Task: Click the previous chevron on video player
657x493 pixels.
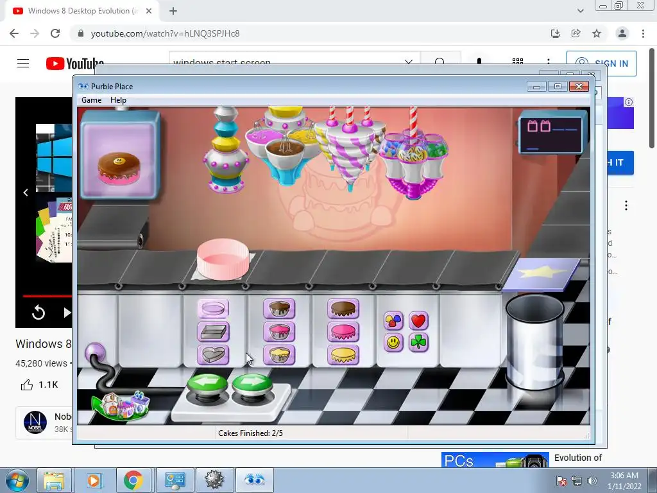Action: pos(26,193)
